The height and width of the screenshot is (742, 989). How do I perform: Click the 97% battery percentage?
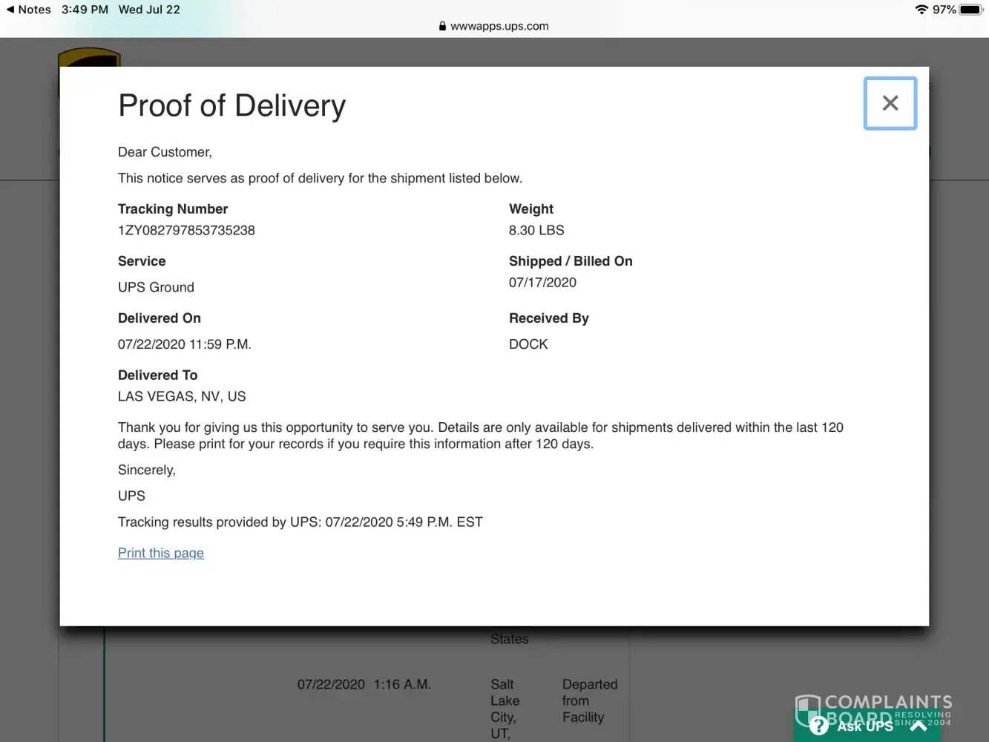(x=944, y=10)
